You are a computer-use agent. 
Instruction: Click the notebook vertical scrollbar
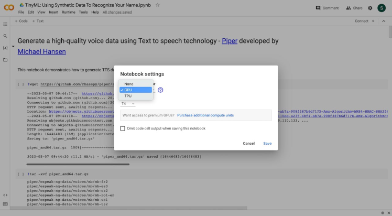click(390, 32)
